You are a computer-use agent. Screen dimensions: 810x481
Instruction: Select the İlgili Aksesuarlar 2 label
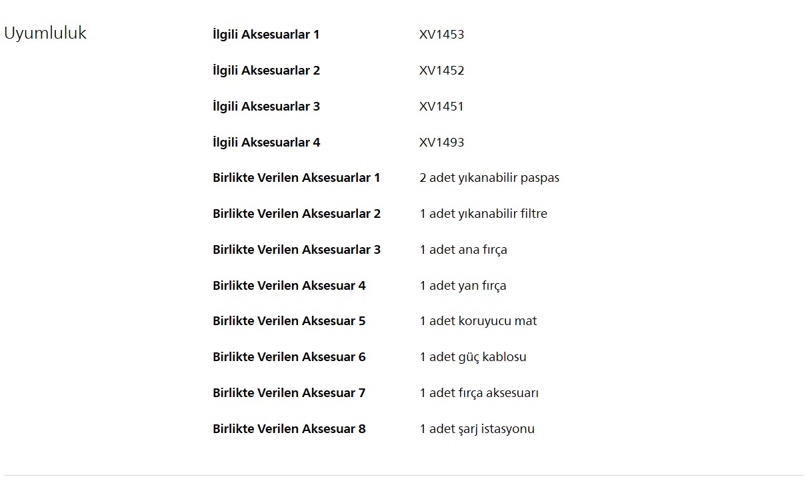[266, 71]
